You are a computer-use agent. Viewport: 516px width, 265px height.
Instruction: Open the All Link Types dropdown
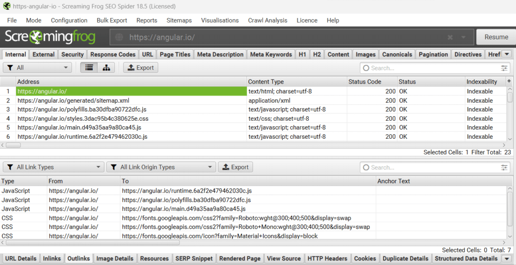(53, 167)
